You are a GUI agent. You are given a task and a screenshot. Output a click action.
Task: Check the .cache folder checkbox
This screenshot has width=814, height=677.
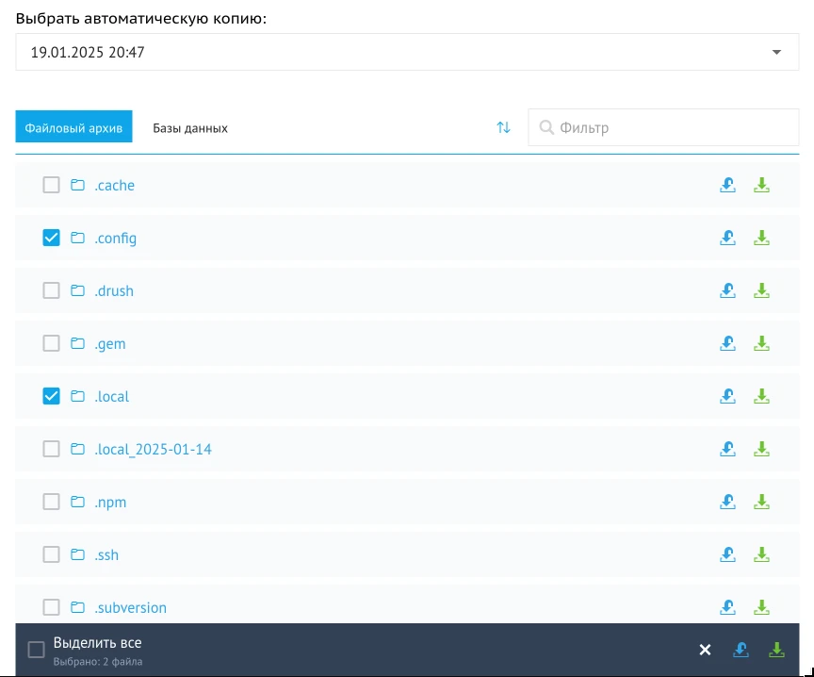click(x=52, y=185)
